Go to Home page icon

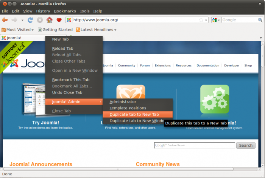point(49,20)
